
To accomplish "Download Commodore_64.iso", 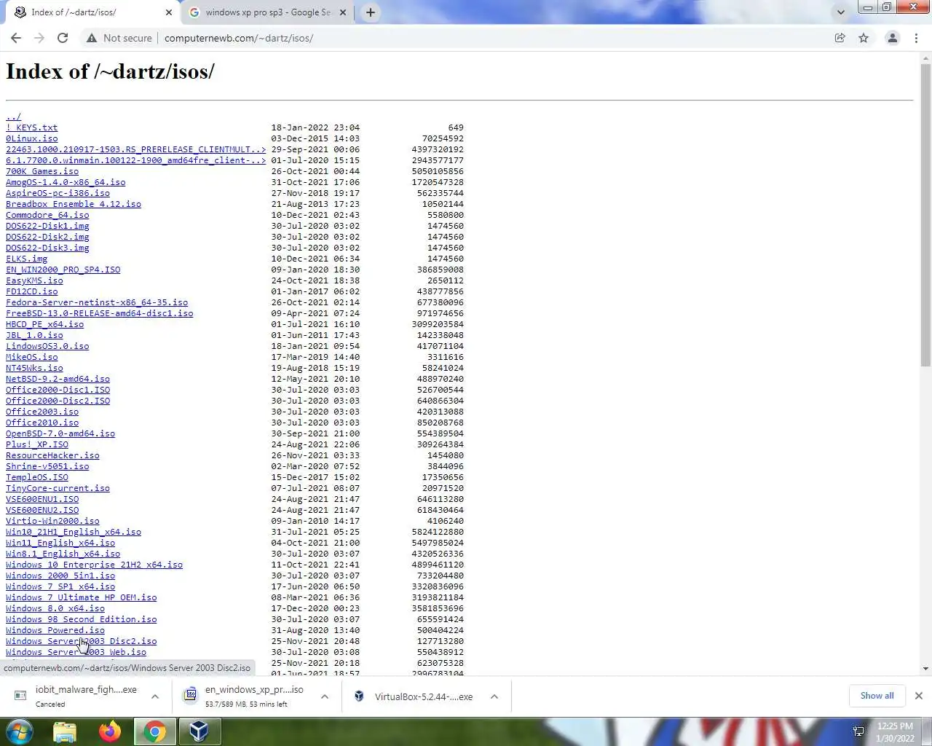I will click(x=47, y=215).
